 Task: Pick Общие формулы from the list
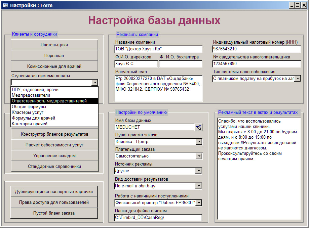click(54, 107)
